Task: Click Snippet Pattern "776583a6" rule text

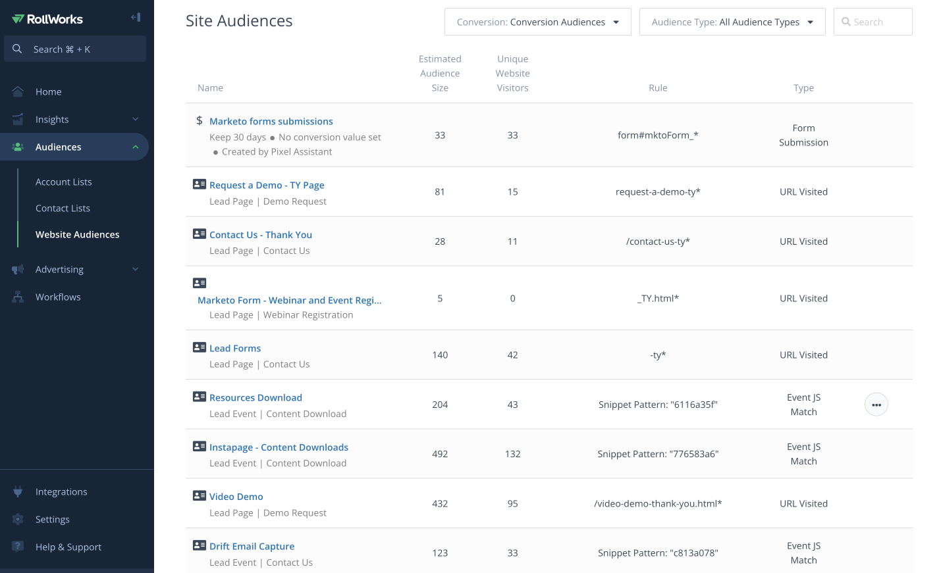Action: click(658, 454)
